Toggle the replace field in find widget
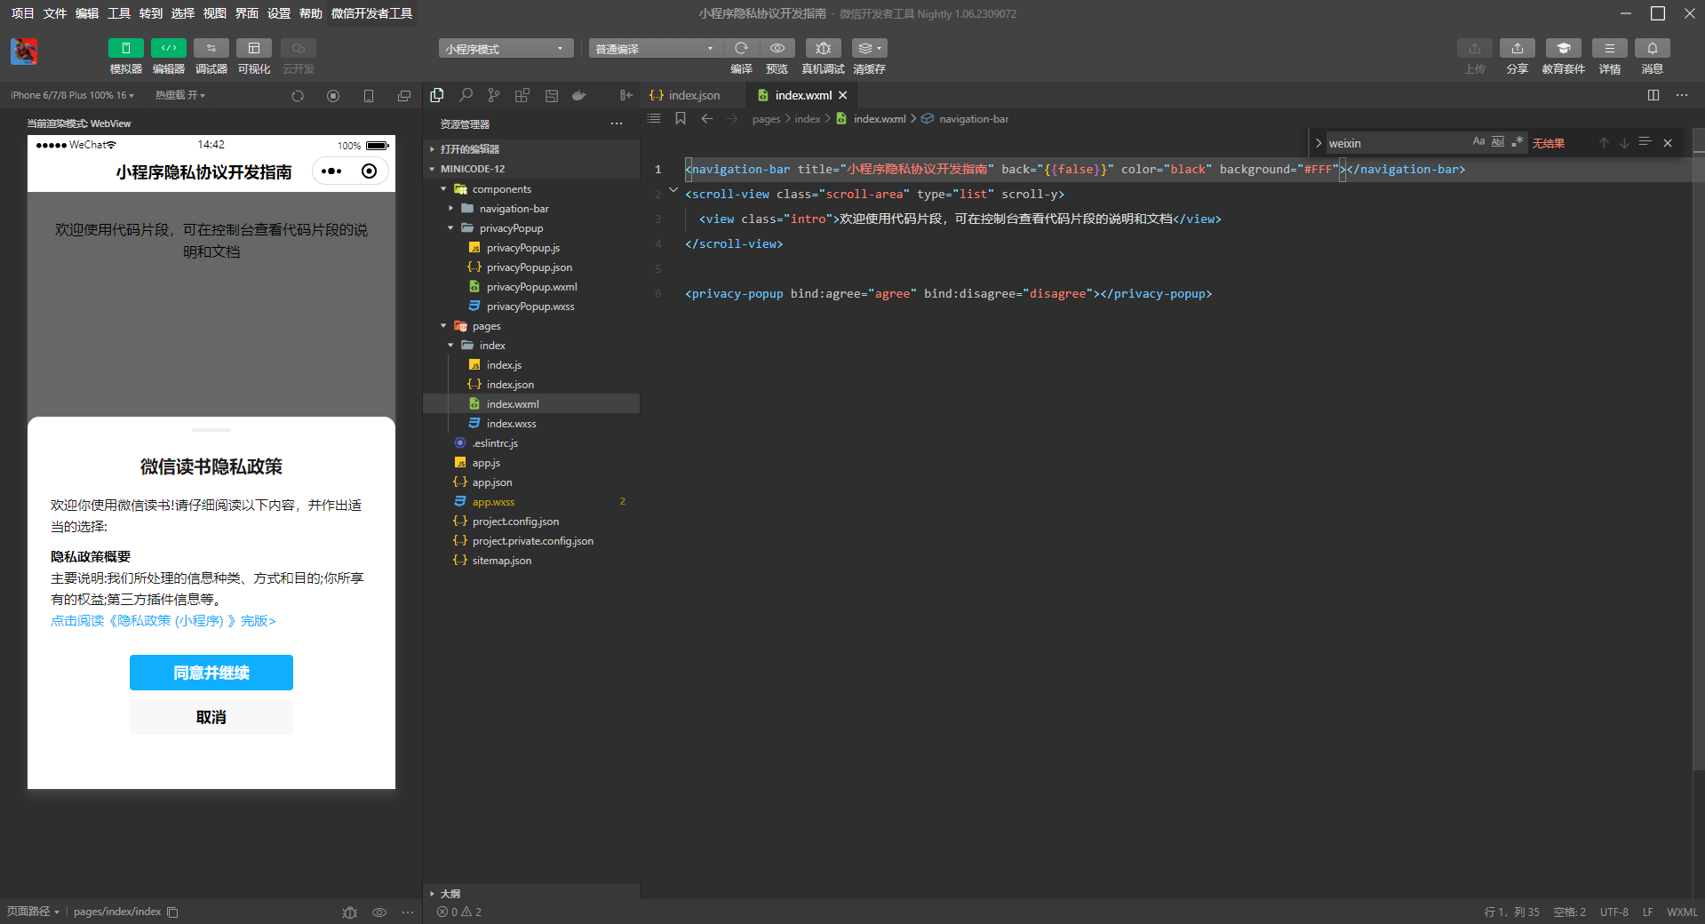The height and width of the screenshot is (924, 1705). tap(1318, 143)
